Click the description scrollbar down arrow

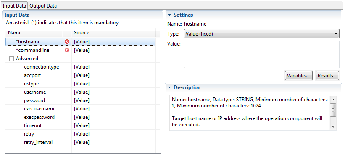click(333, 127)
